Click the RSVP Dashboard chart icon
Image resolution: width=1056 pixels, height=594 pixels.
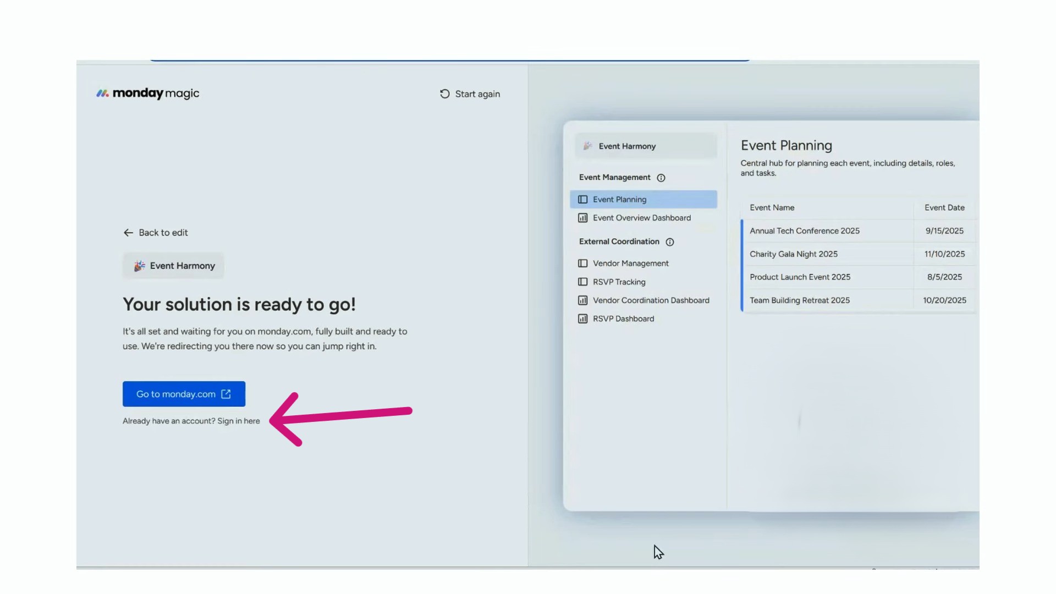pos(582,319)
